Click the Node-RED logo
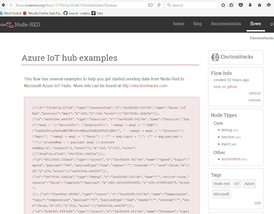The height and width of the screenshot is (214, 274). click(x=20, y=24)
